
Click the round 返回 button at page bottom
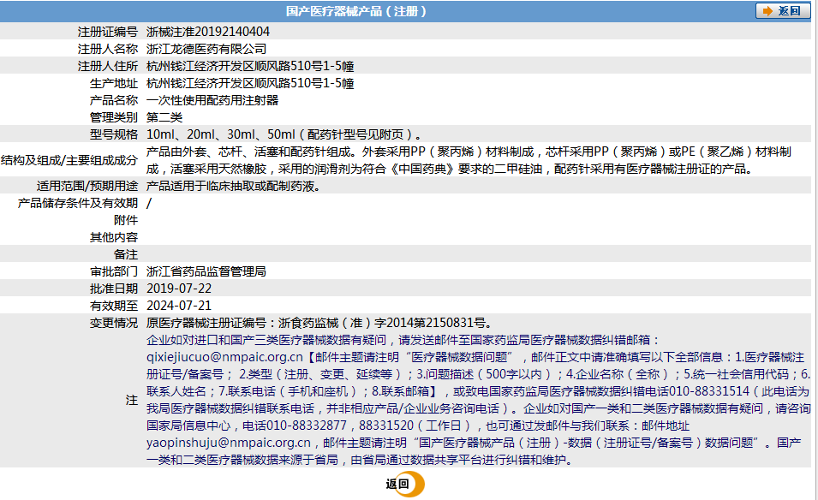(405, 485)
